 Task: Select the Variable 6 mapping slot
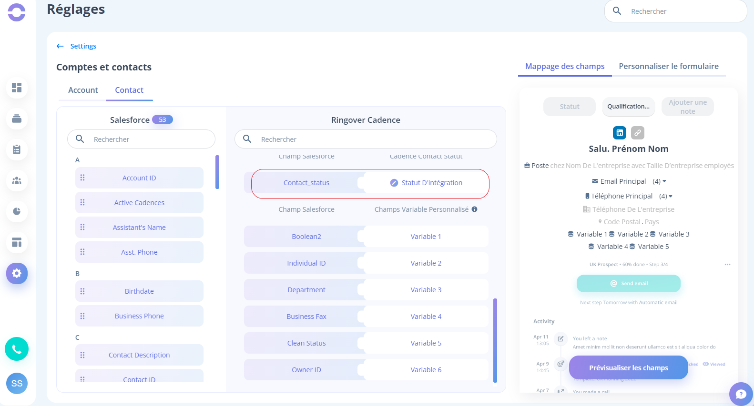pos(426,370)
